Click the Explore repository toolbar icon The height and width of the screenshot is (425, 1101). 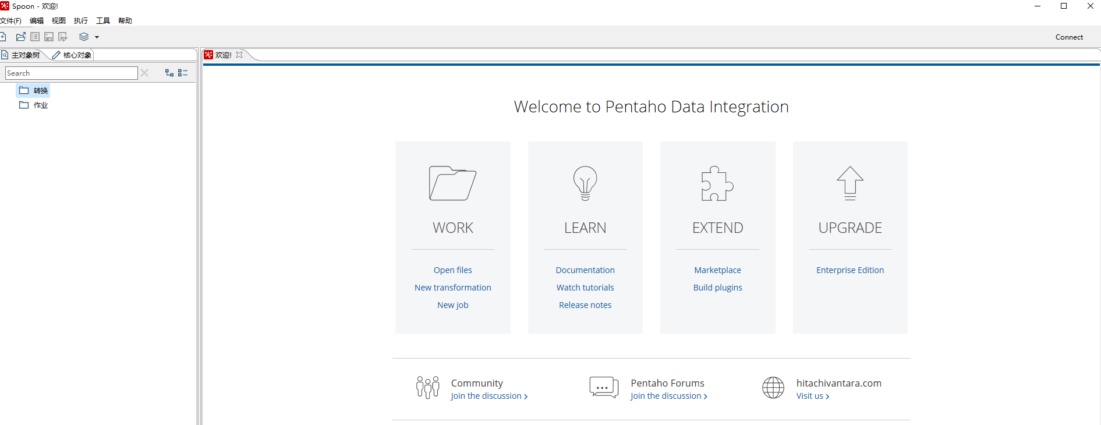pos(35,37)
